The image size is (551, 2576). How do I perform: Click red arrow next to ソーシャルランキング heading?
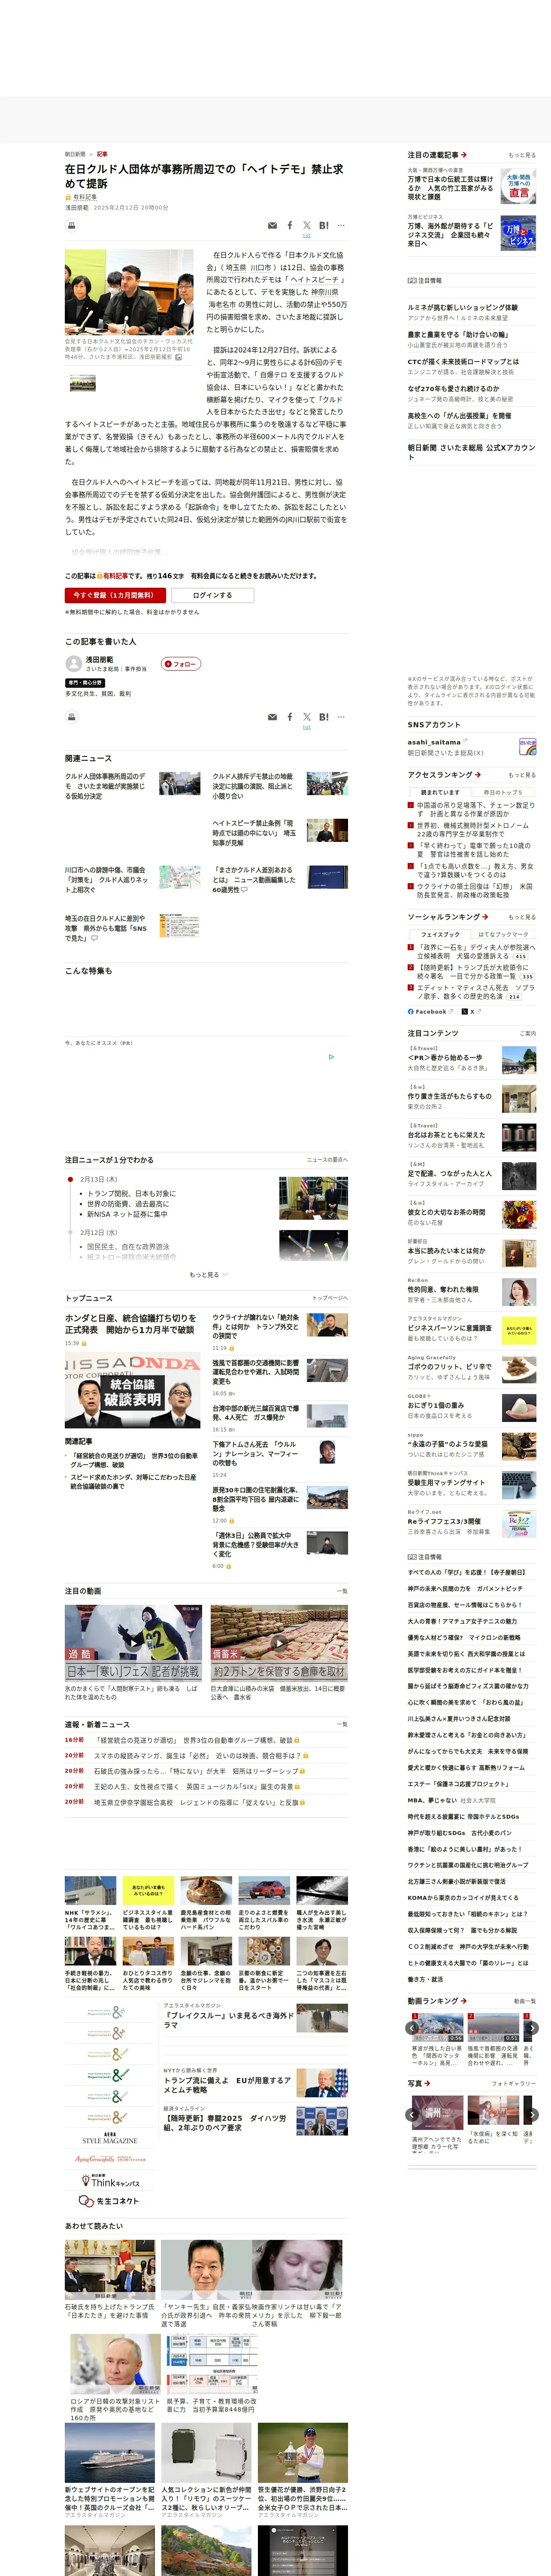click(484, 917)
